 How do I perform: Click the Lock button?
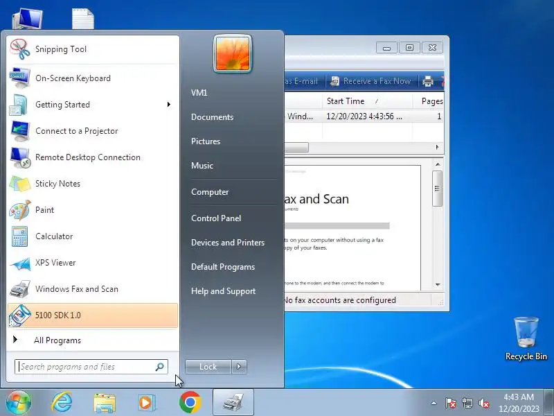click(x=208, y=367)
